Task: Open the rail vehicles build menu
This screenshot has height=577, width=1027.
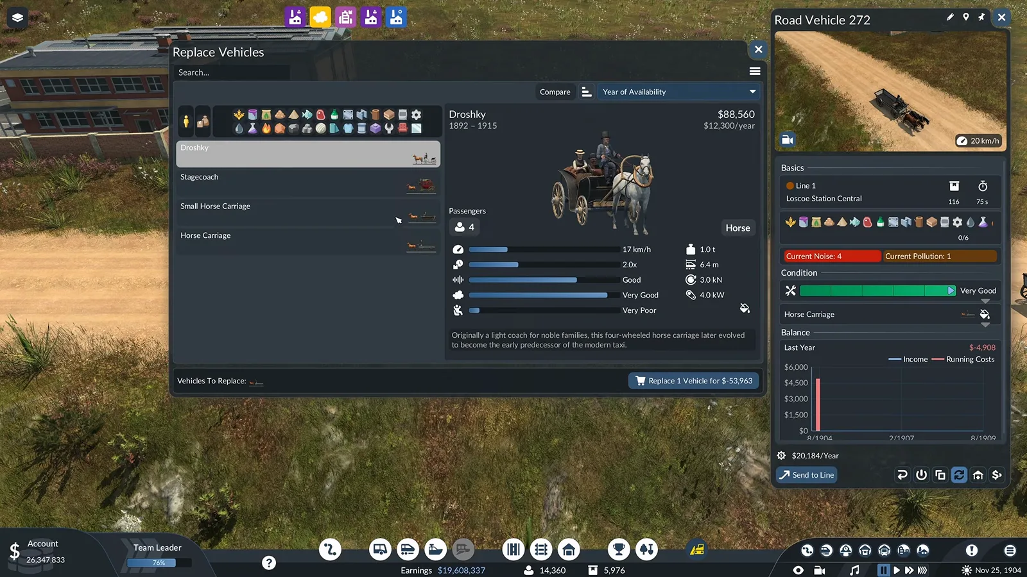Action: (408, 549)
